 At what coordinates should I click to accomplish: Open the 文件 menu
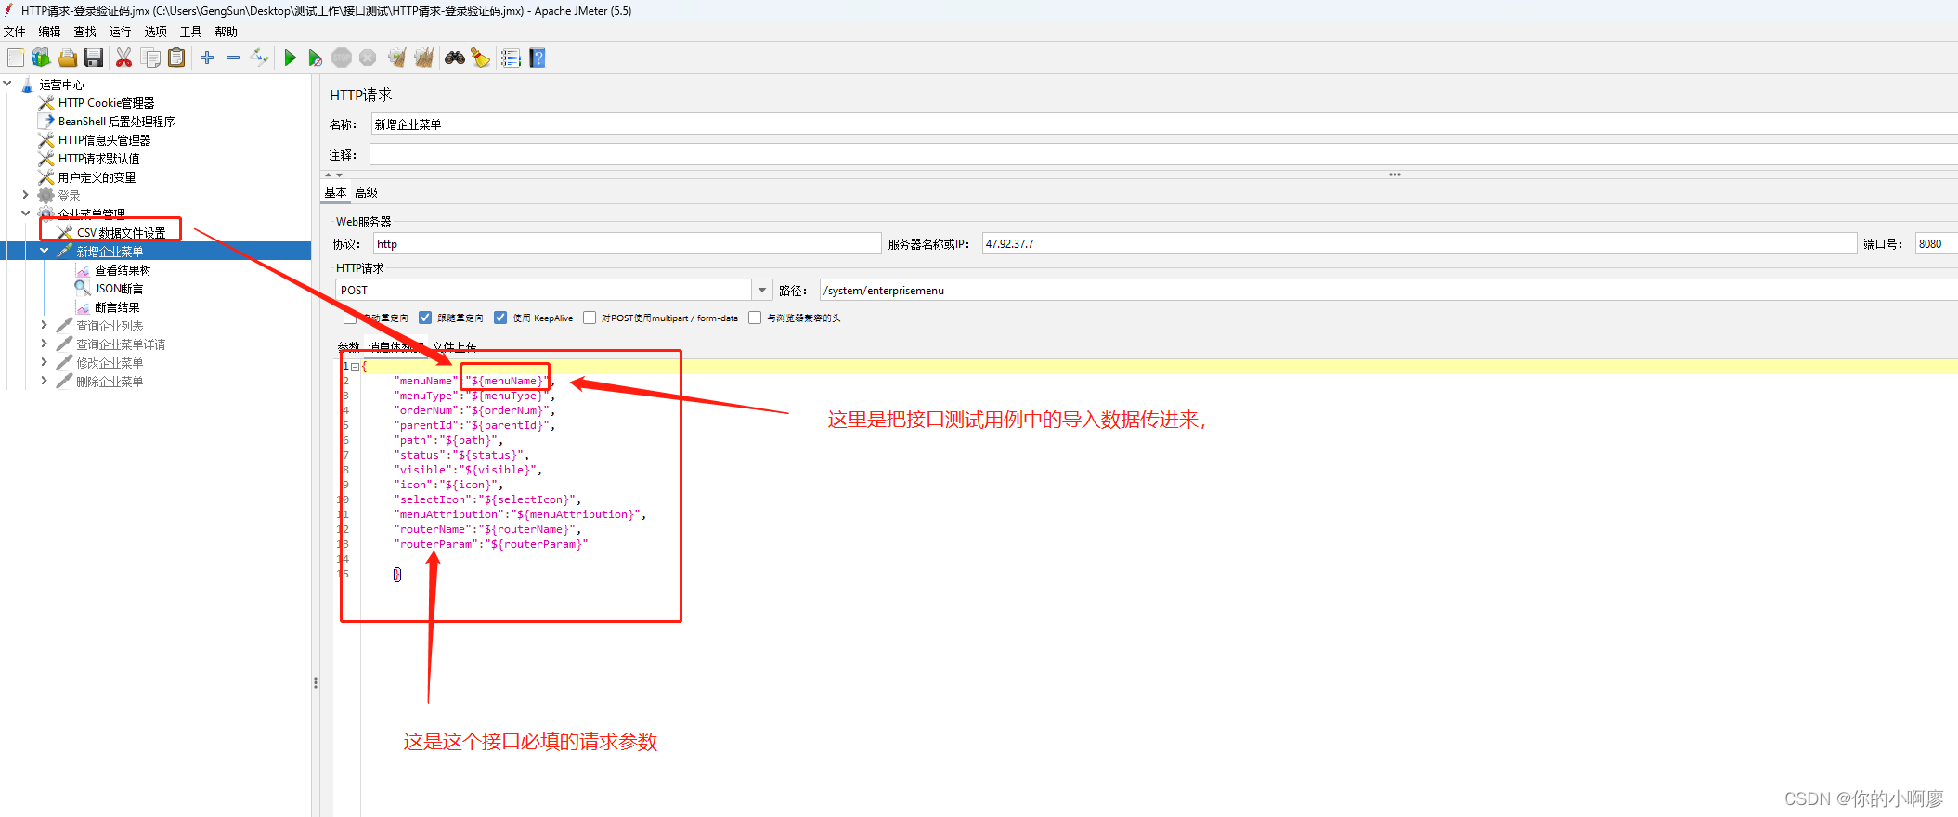click(15, 32)
